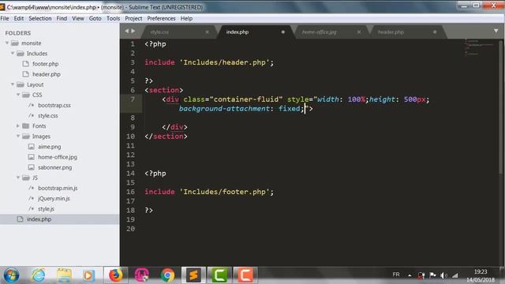
Task: Open style.css in the sidebar
Action: pyautogui.click(x=48, y=115)
